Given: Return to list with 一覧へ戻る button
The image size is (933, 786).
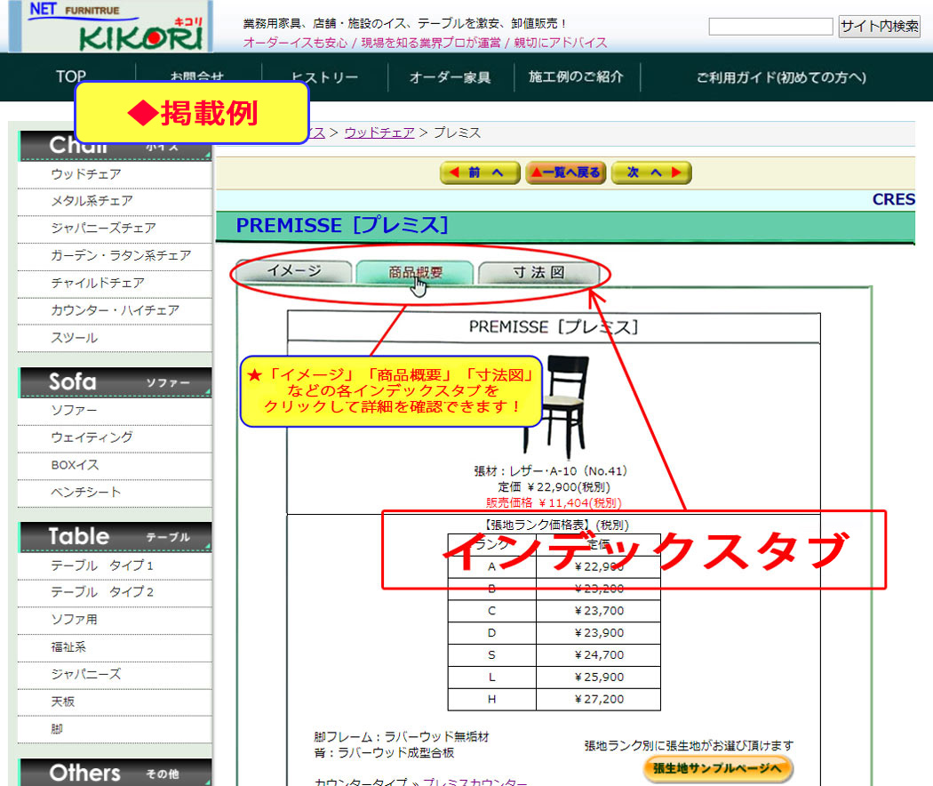Looking at the screenshot, I should pyautogui.click(x=565, y=172).
